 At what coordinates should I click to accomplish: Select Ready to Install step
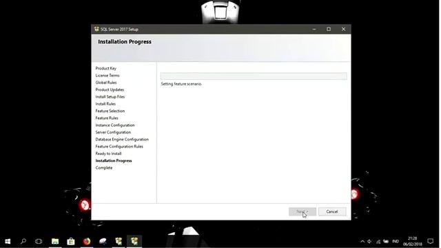click(x=109, y=154)
